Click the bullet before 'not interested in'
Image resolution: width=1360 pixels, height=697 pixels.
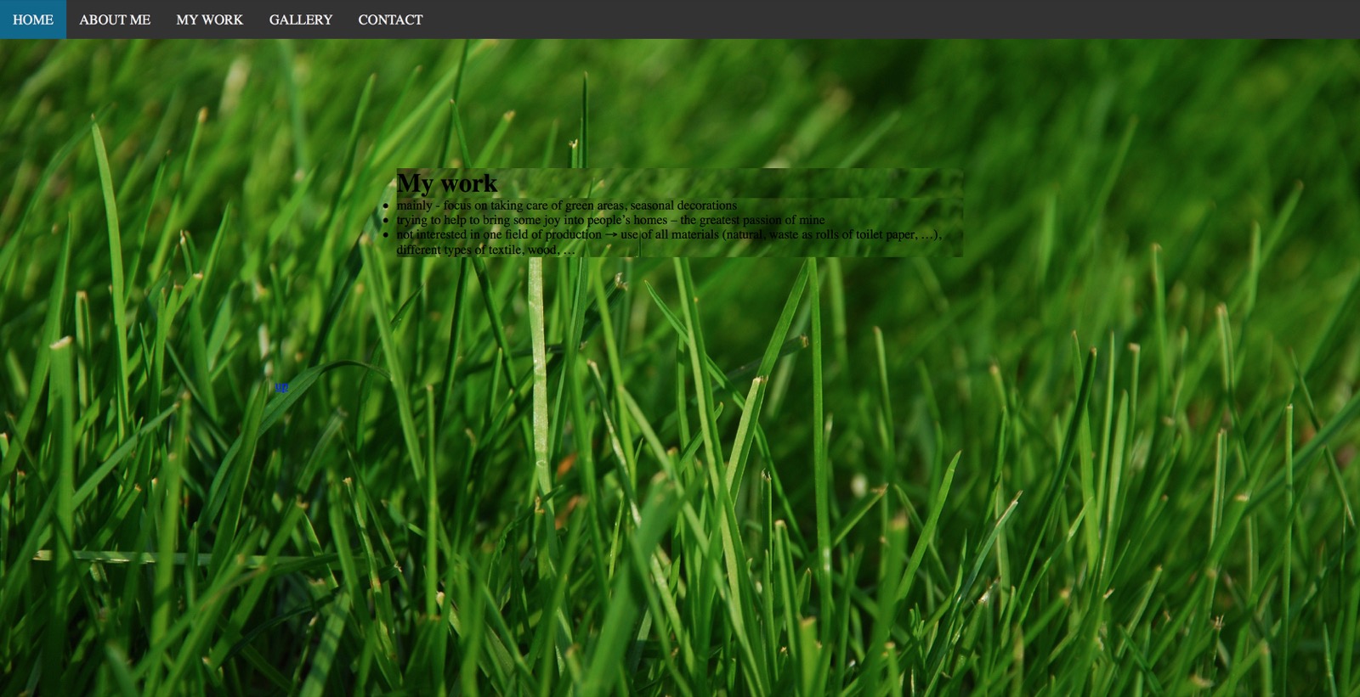coord(385,235)
